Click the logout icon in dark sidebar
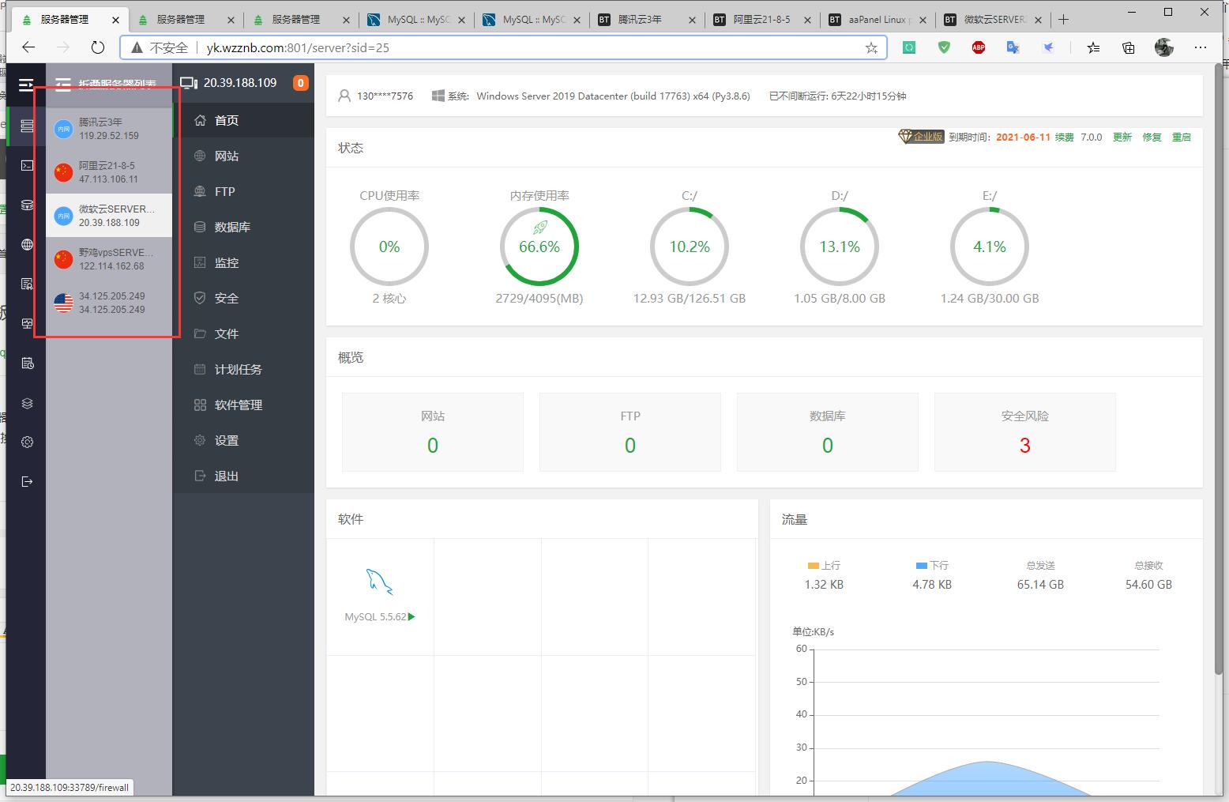This screenshot has width=1229, height=802. pos(27,481)
